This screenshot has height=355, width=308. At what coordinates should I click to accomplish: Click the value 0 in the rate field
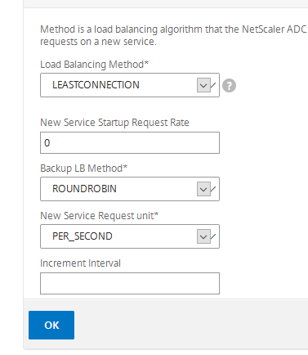tap(47, 143)
